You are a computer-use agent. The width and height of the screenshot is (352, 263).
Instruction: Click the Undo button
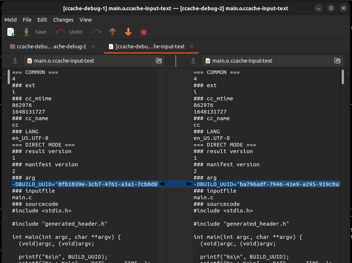click(69, 32)
